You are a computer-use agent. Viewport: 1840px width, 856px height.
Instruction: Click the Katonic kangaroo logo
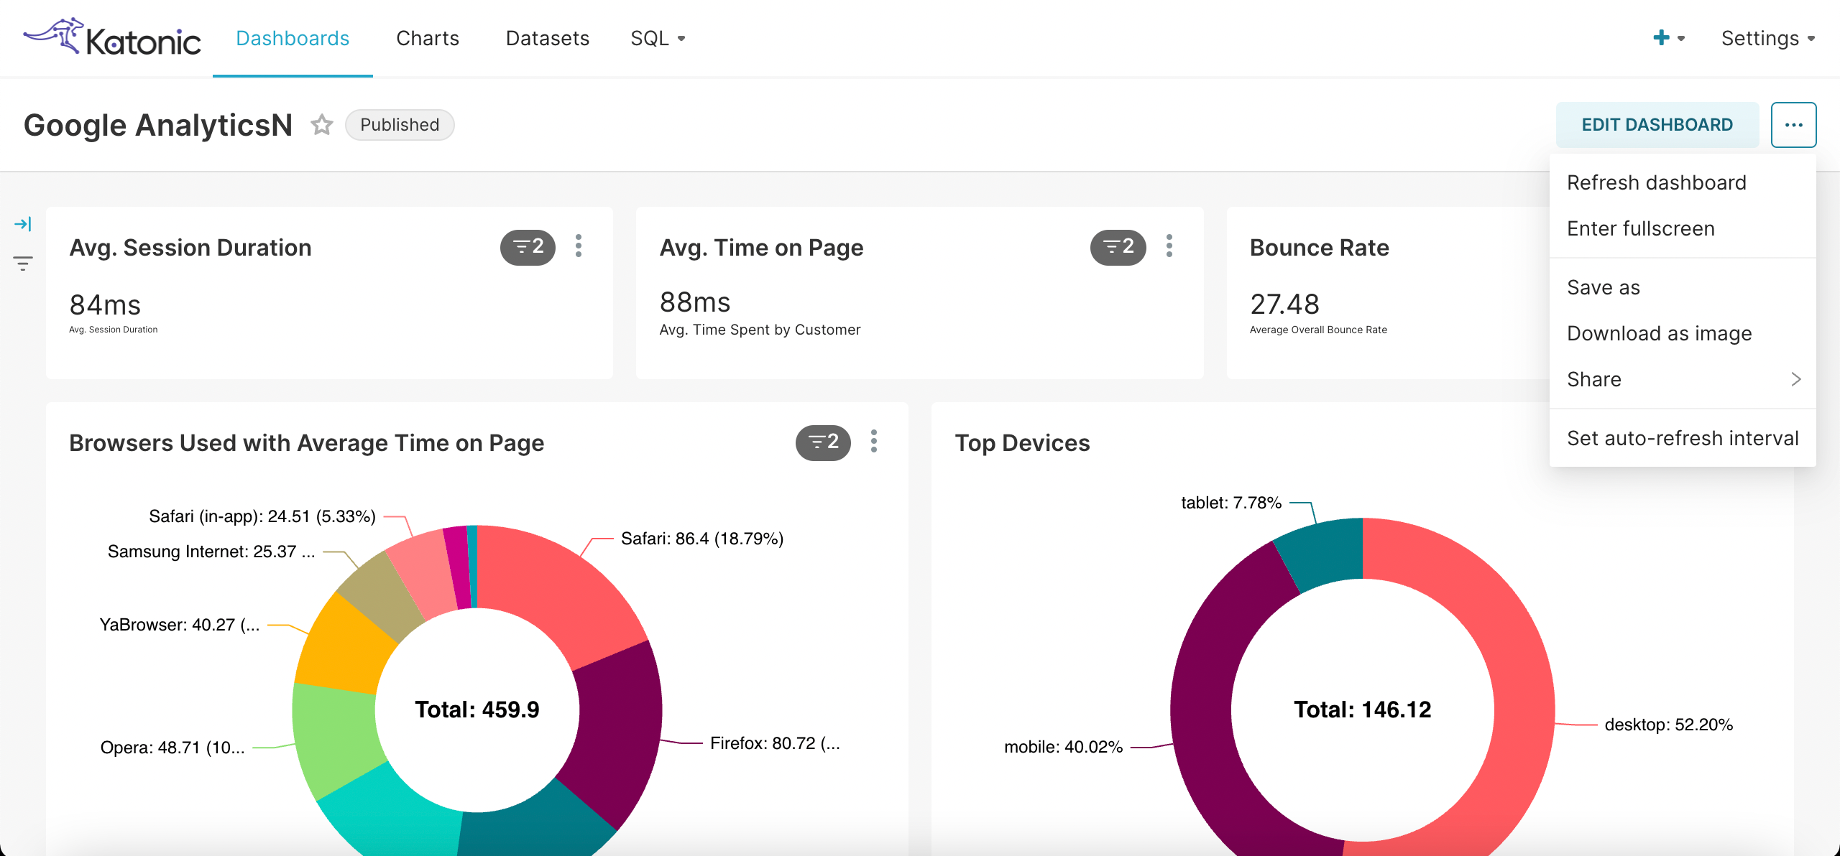pyautogui.click(x=111, y=37)
